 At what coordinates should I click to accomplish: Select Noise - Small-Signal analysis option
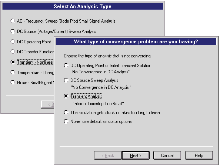[x=13, y=83]
